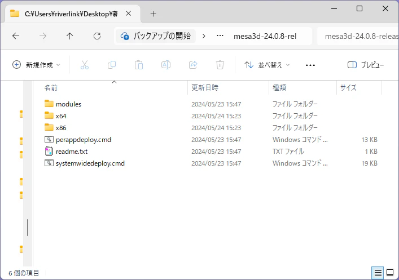399x280 pixels.
Task: Expand the breadcrumb chevron after バックアップの開始
Action: [204, 36]
